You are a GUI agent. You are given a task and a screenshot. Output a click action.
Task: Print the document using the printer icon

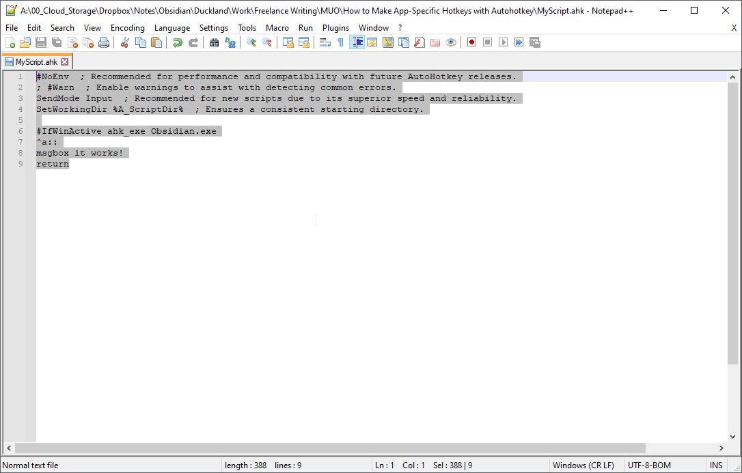pos(104,42)
